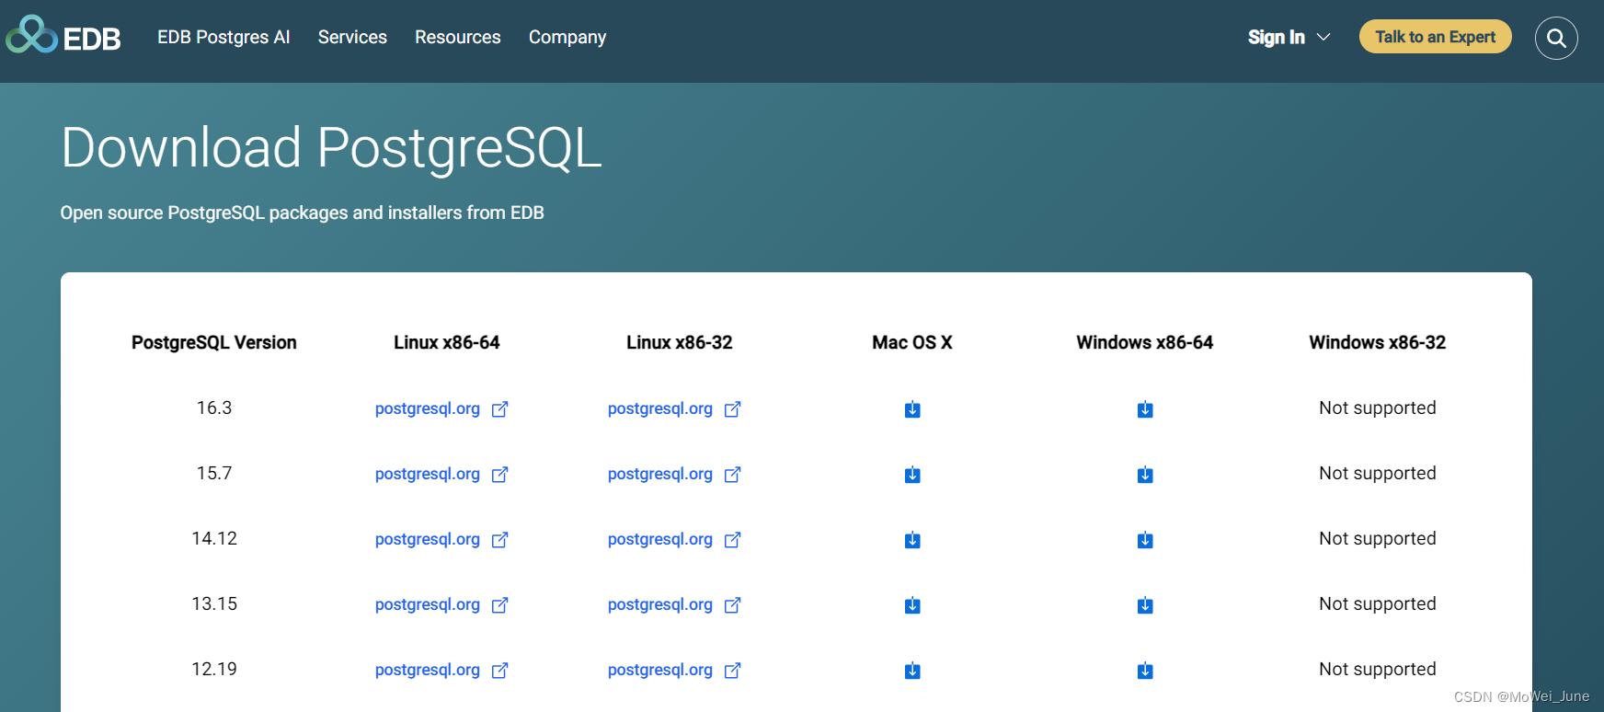Screen dimensions: 1604x712
Task: Open the Company menu
Action: (567, 37)
